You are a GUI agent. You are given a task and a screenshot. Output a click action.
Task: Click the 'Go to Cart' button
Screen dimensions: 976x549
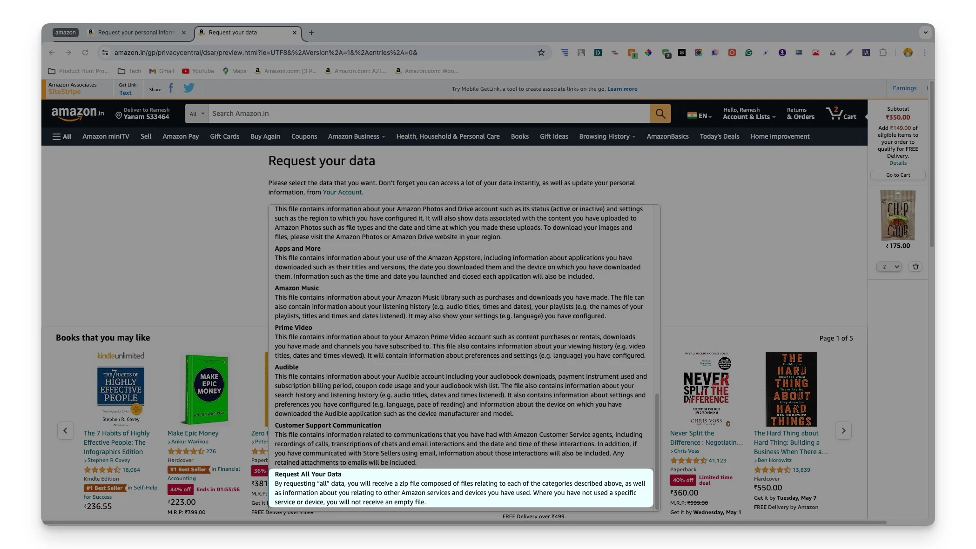click(897, 175)
